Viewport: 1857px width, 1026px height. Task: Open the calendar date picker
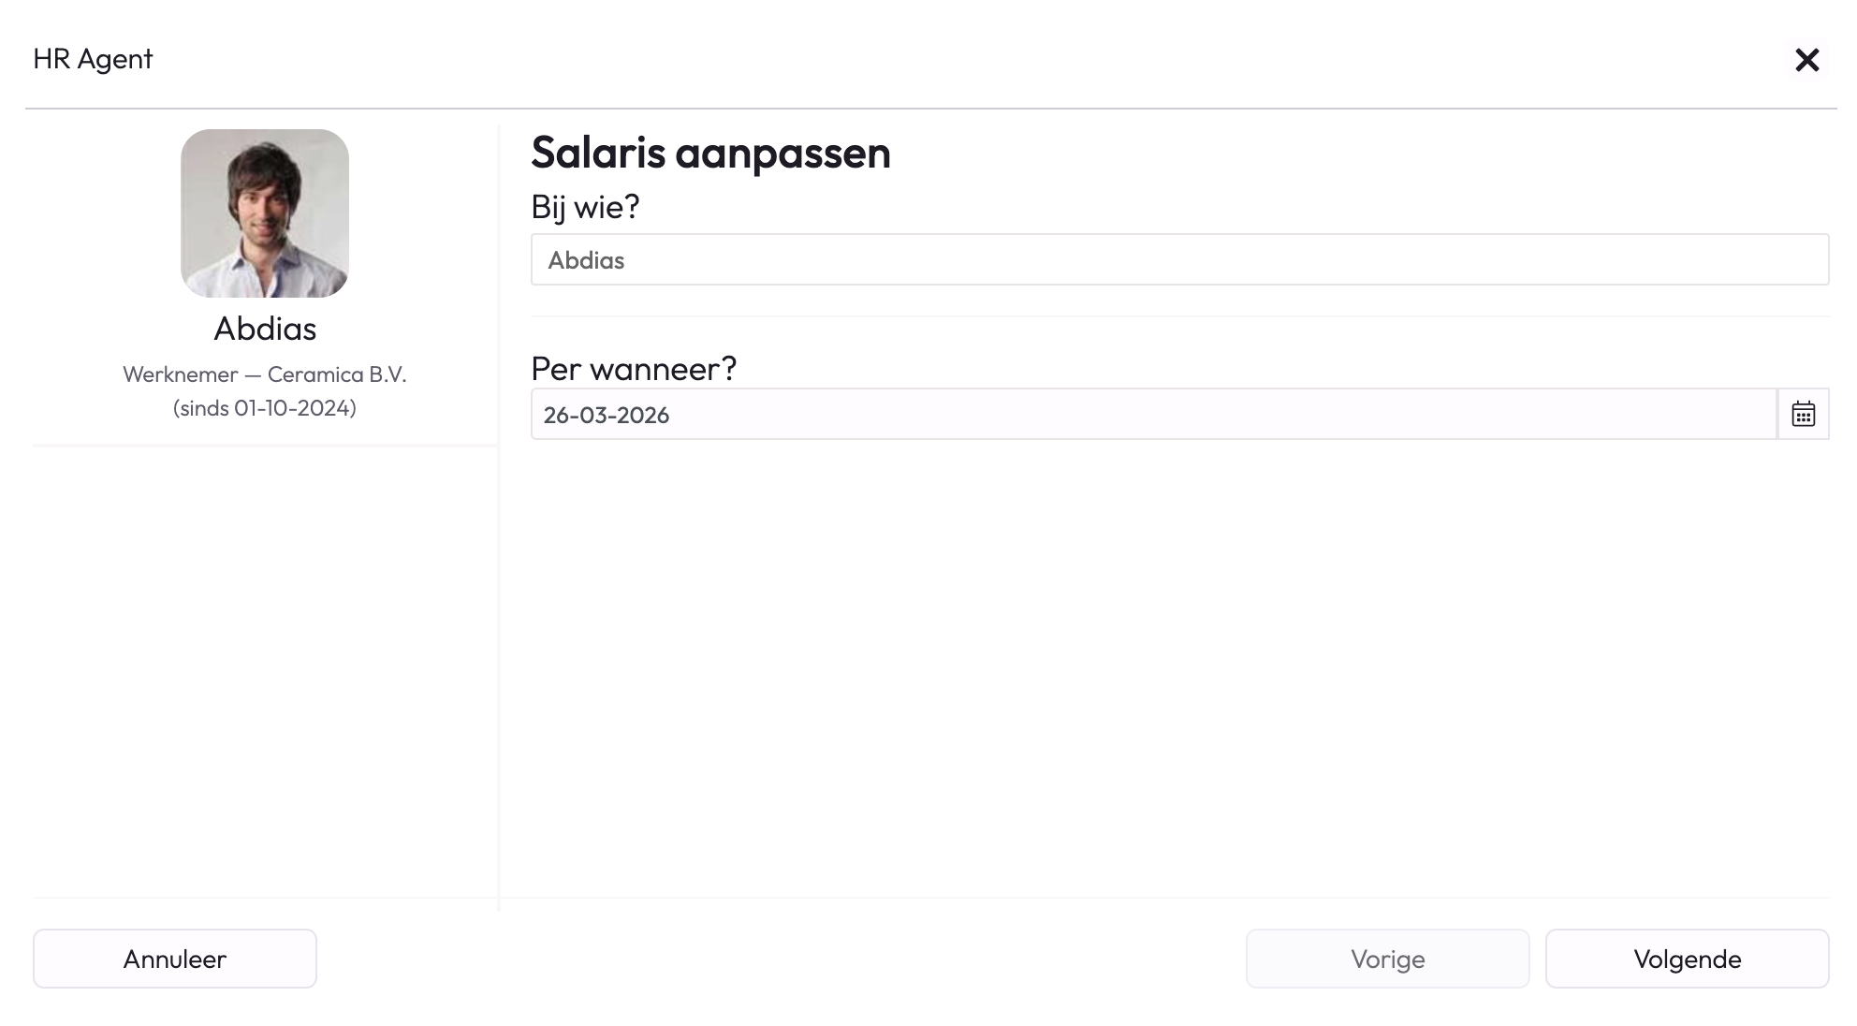tap(1803, 414)
